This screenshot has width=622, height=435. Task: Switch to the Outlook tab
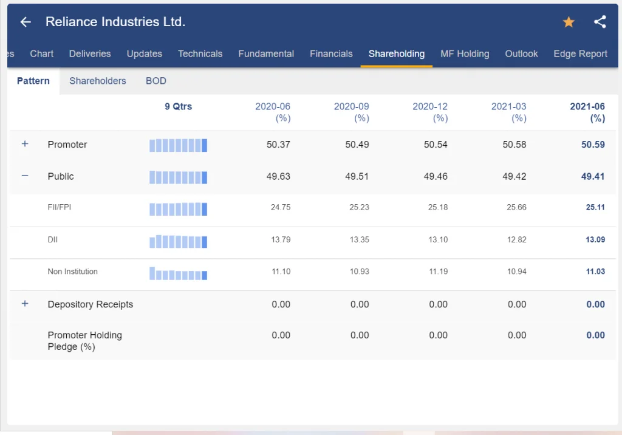pyautogui.click(x=522, y=53)
